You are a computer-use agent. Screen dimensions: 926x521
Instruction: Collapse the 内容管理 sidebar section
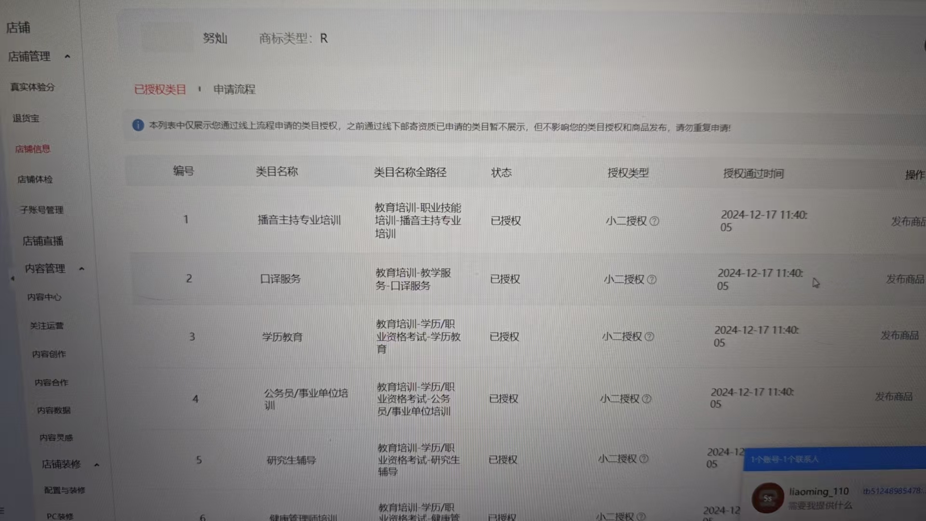coord(82,269)
